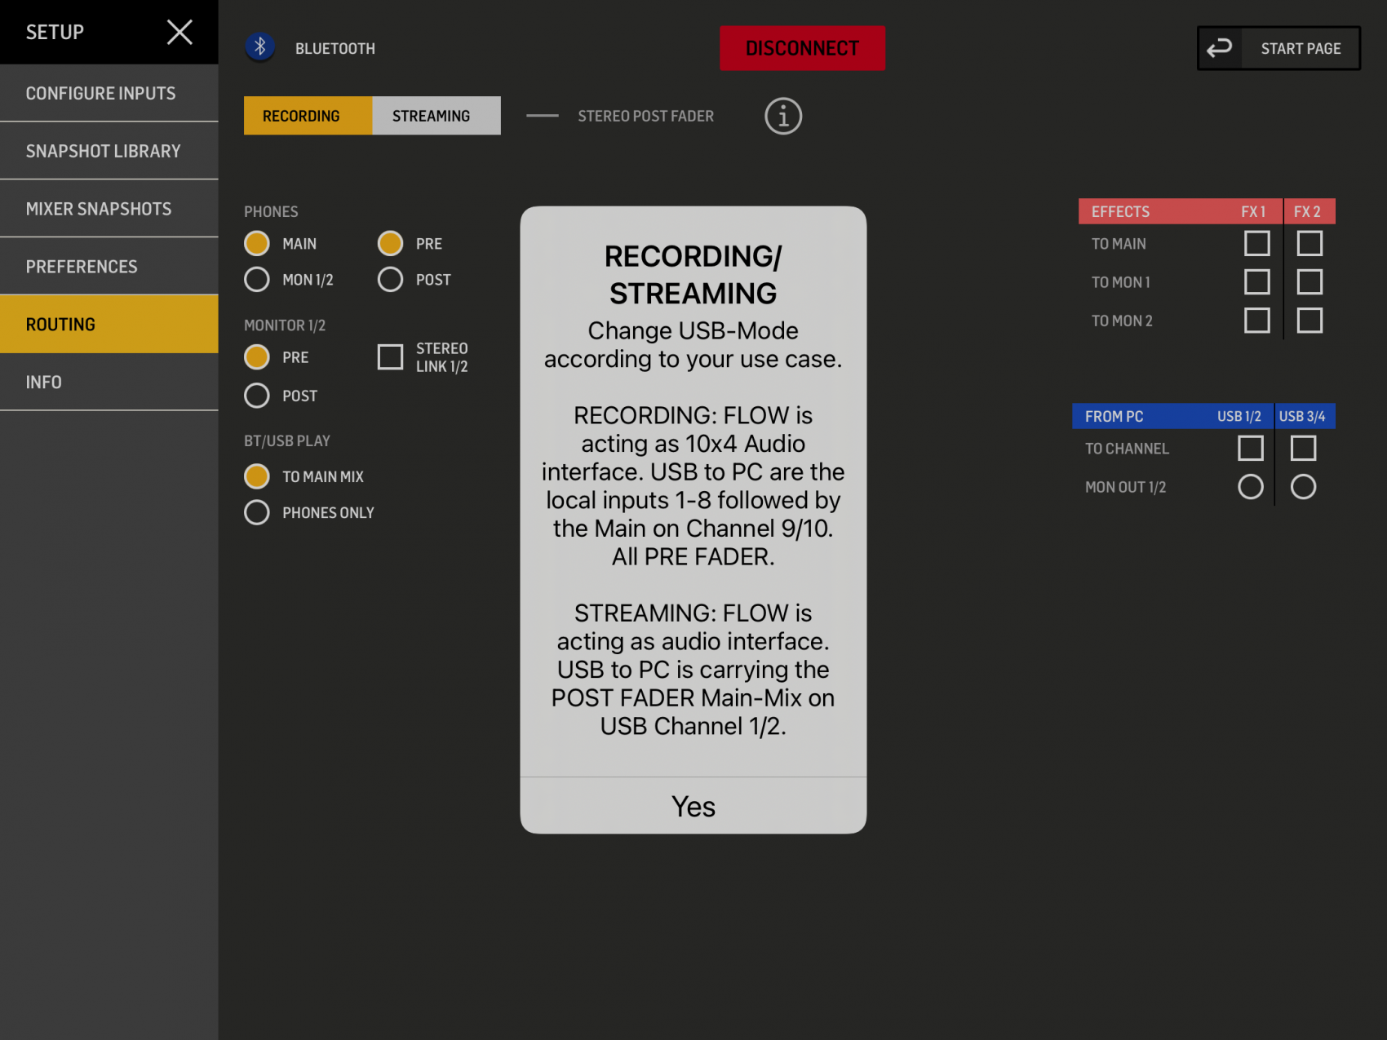Image resolution: width=1387 pixels, height=1040 pixels.
Task: Enable the Stereo Link 1/2 checkbox
Action: [x=390, y=357]
